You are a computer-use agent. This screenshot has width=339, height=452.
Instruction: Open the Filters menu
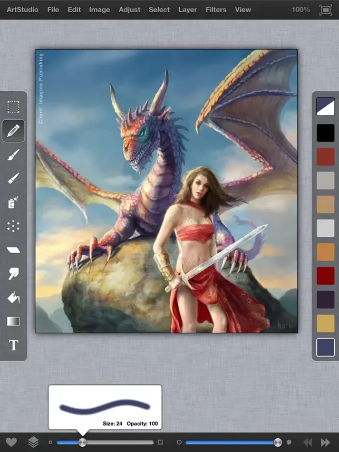[x=216, y=10]
